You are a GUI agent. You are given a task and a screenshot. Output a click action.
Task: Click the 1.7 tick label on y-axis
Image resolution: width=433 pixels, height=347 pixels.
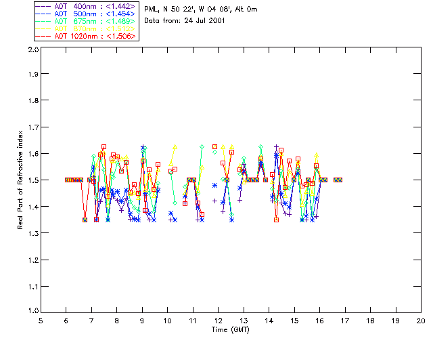coord(32,128)
